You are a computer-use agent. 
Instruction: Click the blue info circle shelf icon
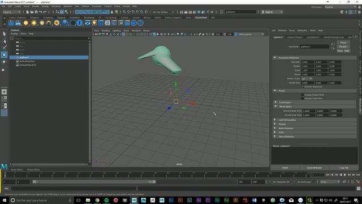(x=79, y=23)
